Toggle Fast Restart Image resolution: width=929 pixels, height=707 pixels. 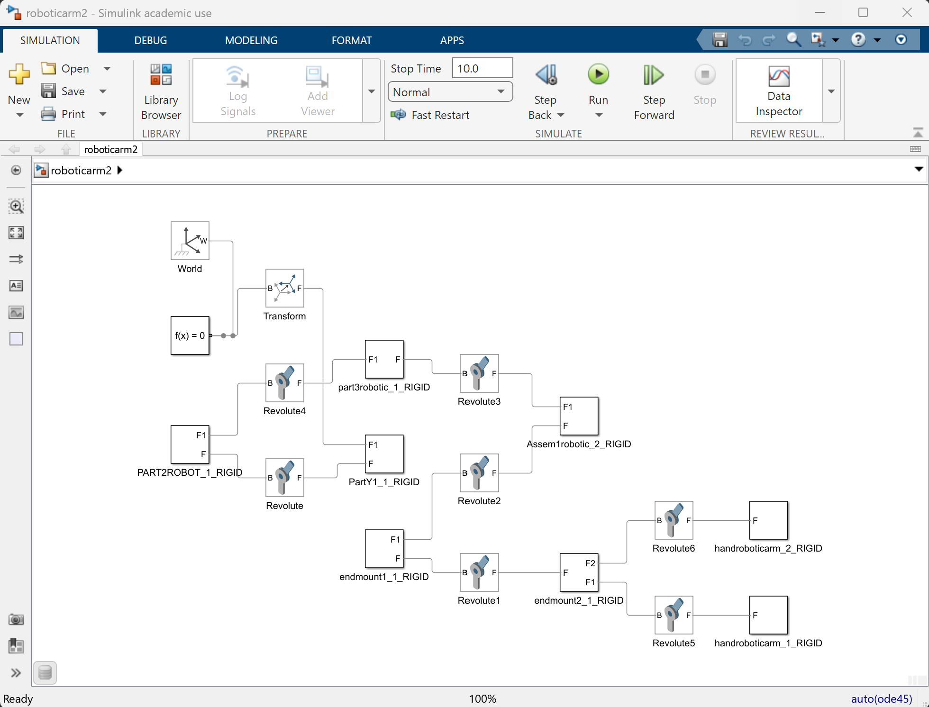click(x=430, y=115)
